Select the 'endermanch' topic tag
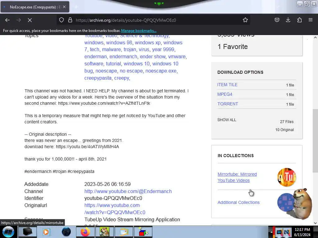Viewport: 318px width, 238px height. coord(123,57)
